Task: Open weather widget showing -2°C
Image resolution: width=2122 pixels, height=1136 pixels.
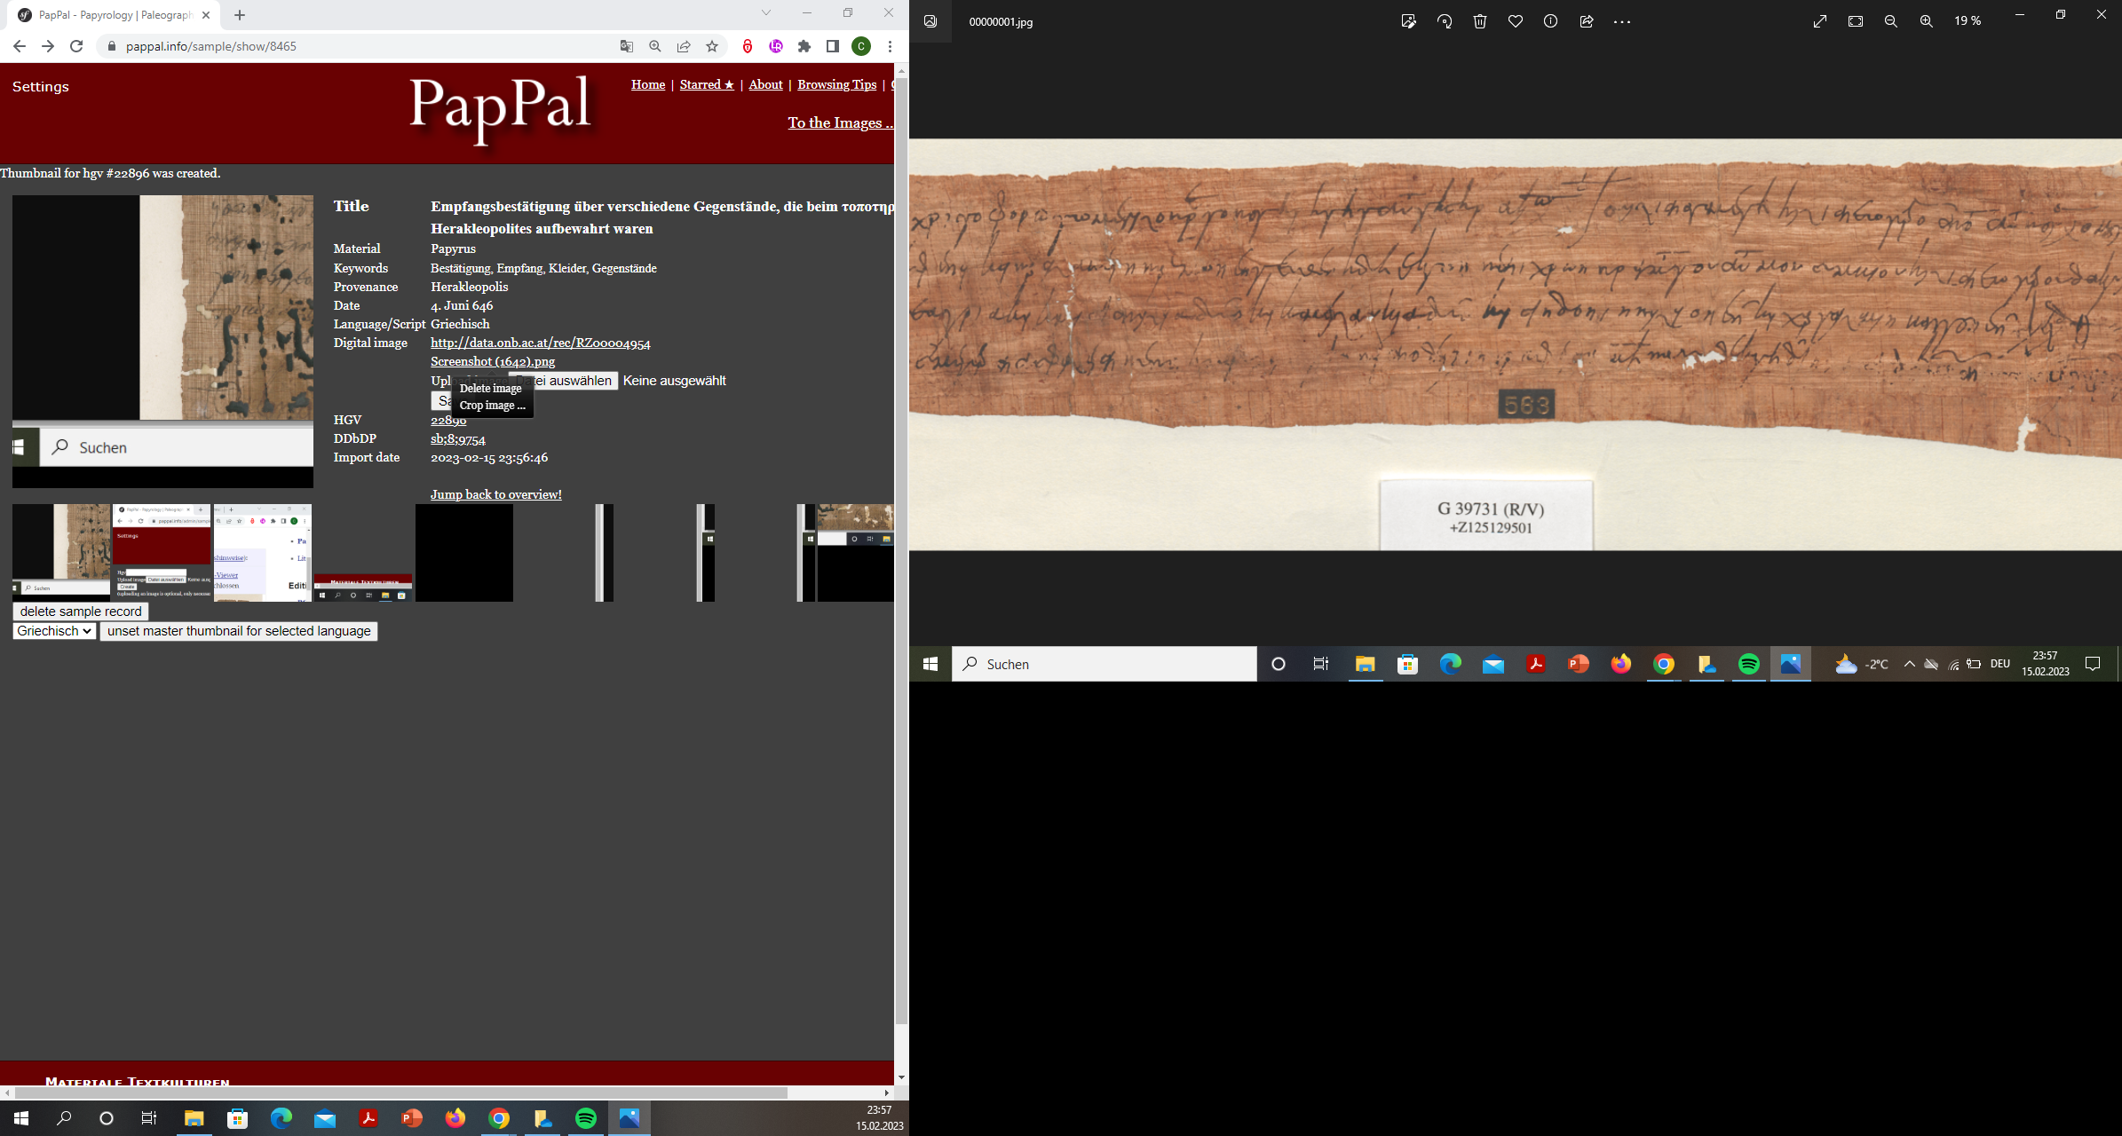Action: pyautogui.click(x=1862, y=664)
